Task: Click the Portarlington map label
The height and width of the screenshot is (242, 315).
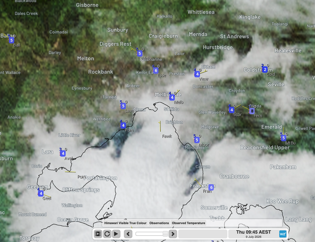Action: coord(100,178)
